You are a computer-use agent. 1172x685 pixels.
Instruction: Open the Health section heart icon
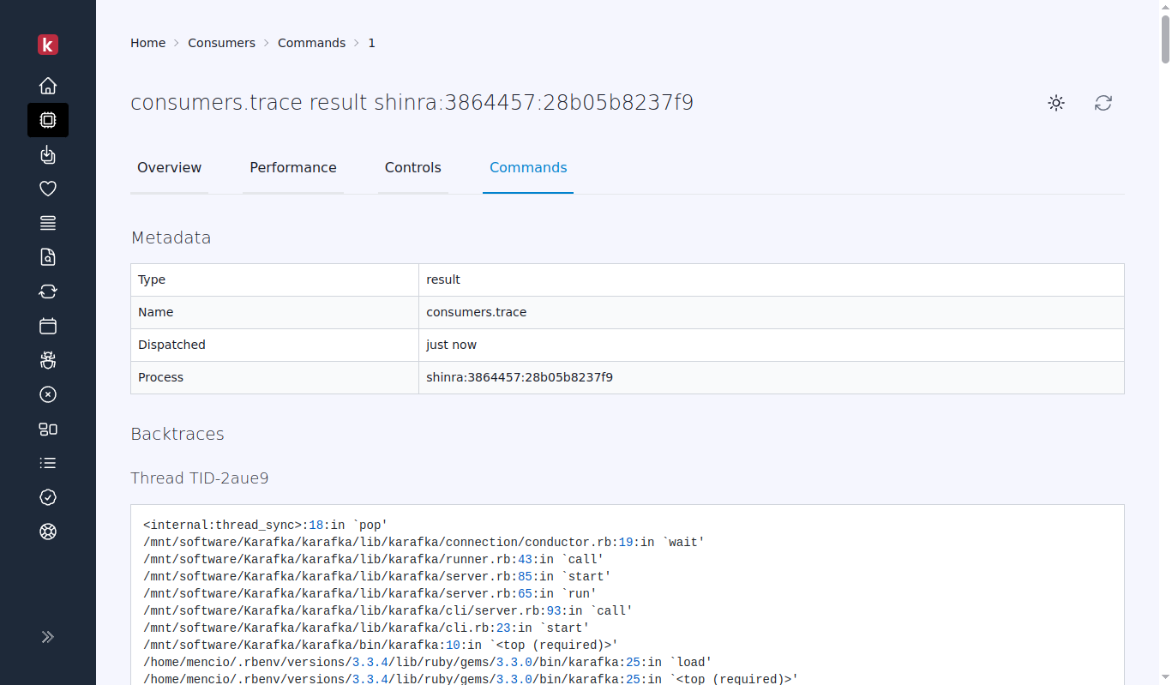[x=48, y=189]
